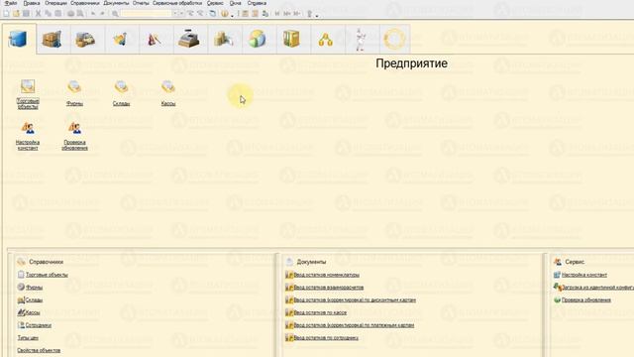634x357 pixels.
Task: Switch to the tab with compass drawing tool icon
Action: 156,40
